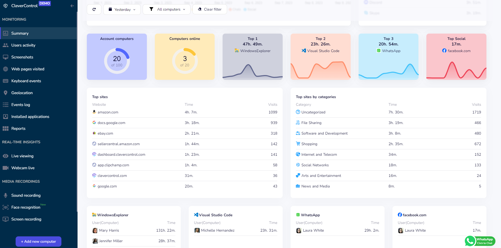Click the Add new computer button
The height and width of the screenshot is (248, 501).
(x=38, y=241)
